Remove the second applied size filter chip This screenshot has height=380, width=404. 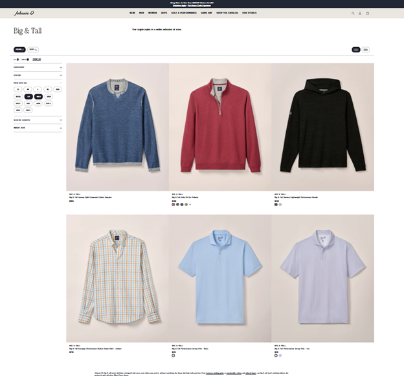click(x=28, y=59)
